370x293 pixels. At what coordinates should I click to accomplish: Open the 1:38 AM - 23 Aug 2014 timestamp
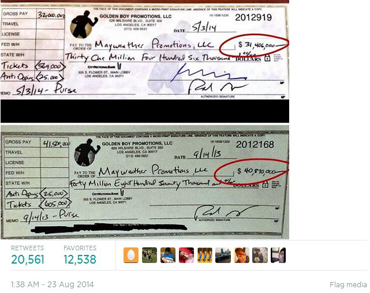tap(52, 284)
